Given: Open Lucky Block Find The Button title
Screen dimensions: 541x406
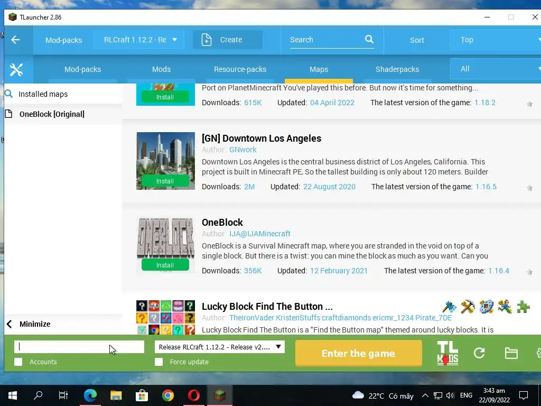Looking at the screenshot, I should point(267,307).
